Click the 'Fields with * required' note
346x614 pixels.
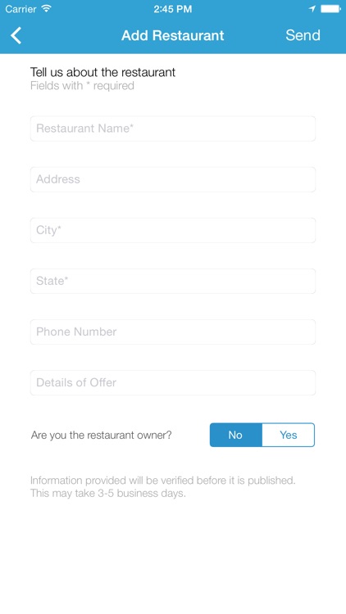[x=82, y=86]
